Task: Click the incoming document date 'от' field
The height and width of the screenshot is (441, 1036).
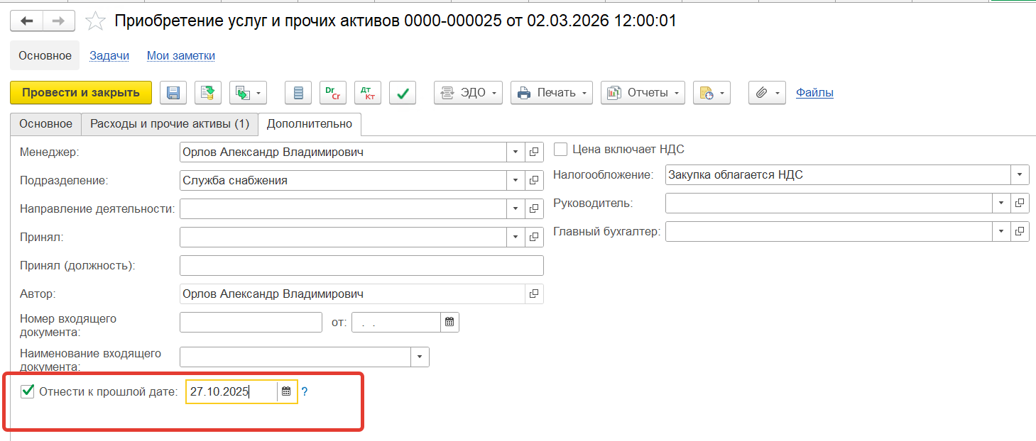Action: pyautogui.click(x=396, y=322)
